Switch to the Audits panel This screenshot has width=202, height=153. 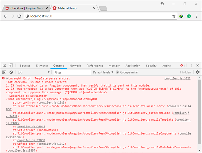166,66
